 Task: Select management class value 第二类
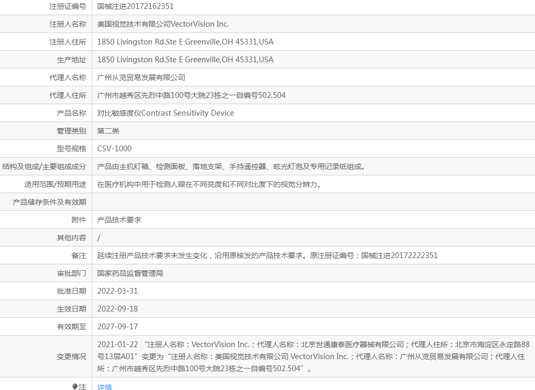point(108,131)
